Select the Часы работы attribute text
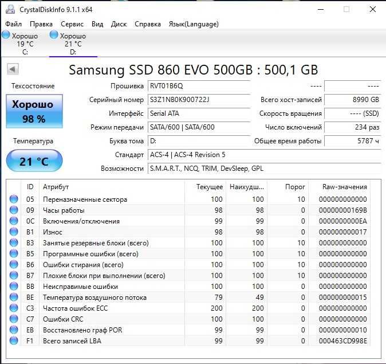This screenshot has height=364, width=386. coord(64,210)
